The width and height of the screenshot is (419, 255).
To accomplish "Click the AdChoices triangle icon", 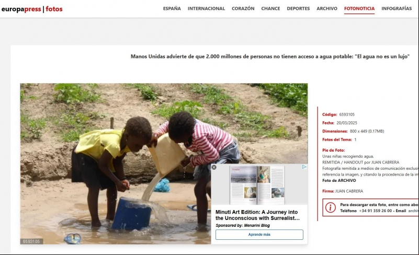I will 304,167.
